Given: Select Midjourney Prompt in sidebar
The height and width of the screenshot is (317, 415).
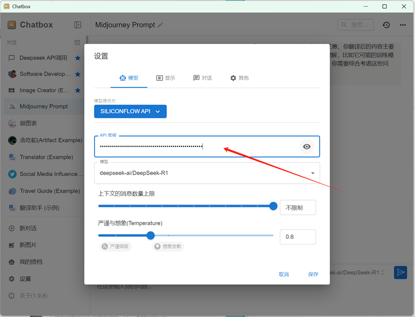Looking at the screenshot, I should pos(44,106).
